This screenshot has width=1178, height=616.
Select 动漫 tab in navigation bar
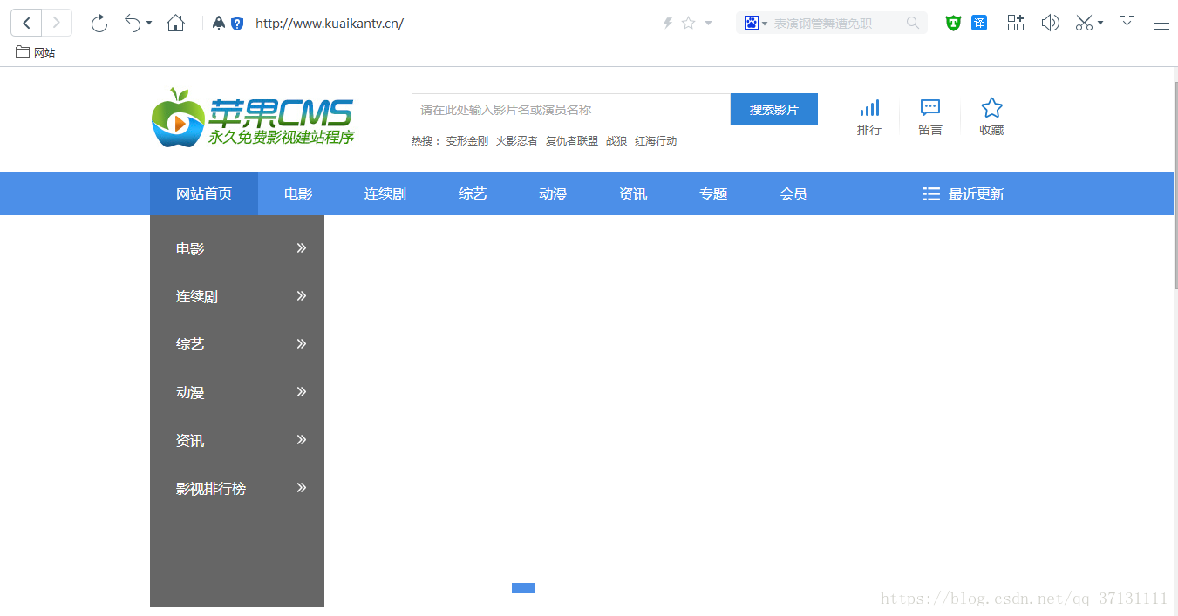[553, 193]
